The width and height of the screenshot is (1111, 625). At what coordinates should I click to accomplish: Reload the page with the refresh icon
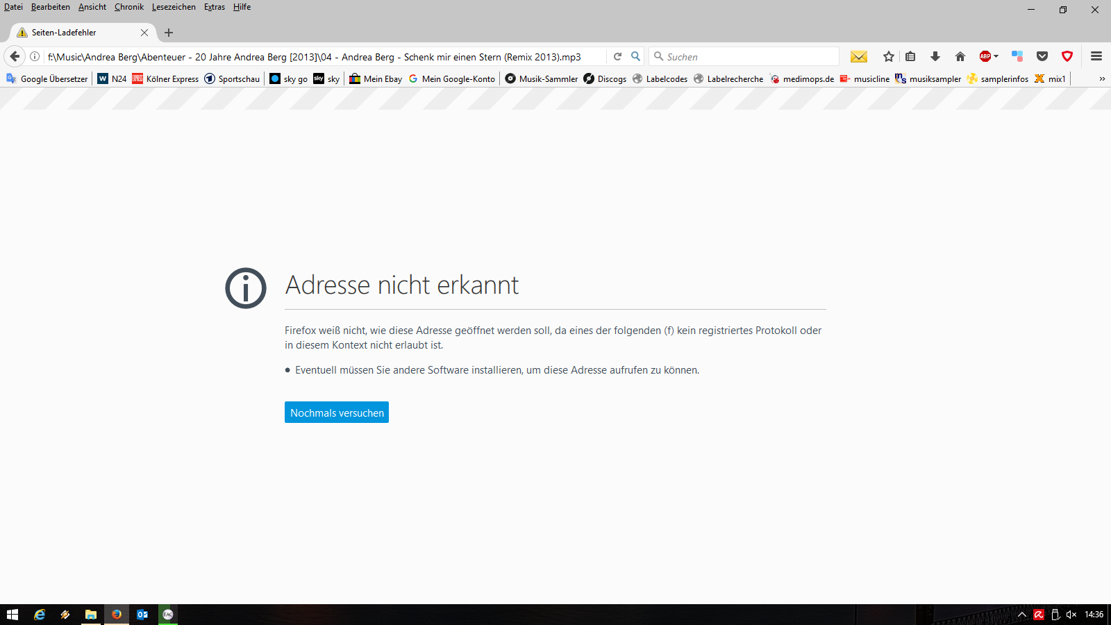coord(617,56)
